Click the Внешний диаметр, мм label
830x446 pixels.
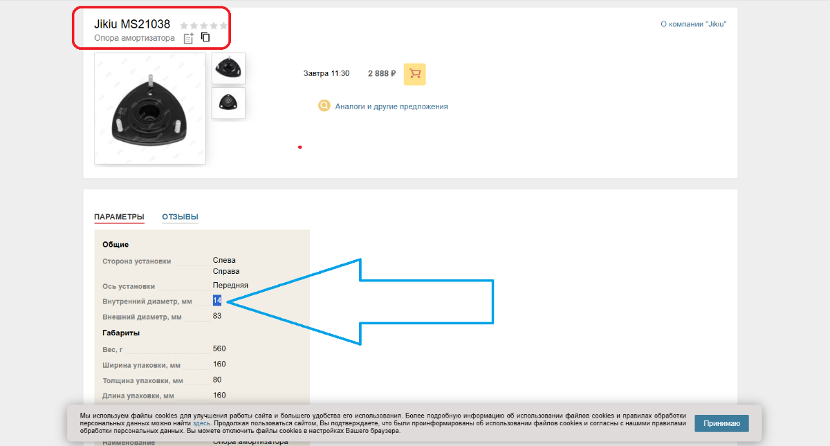pyautogui.click(x=142, y=317)
